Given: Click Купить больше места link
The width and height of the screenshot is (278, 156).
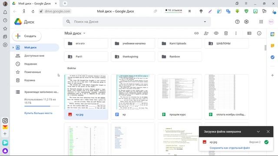Looking at the screenshot, I should pyautogui.click(x=38, y=113).
